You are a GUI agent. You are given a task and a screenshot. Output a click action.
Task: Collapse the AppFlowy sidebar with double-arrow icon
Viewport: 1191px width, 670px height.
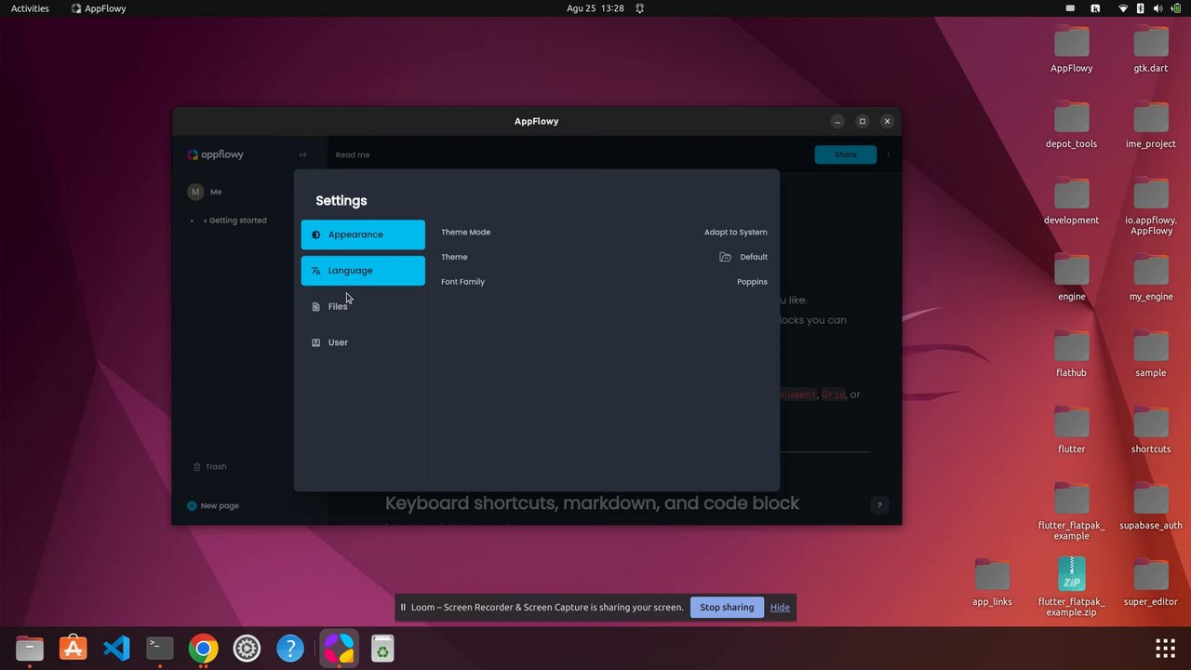pyautogui.click(x=302, y=154)
